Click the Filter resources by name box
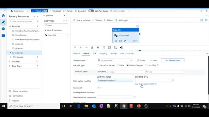 (22, 21)
